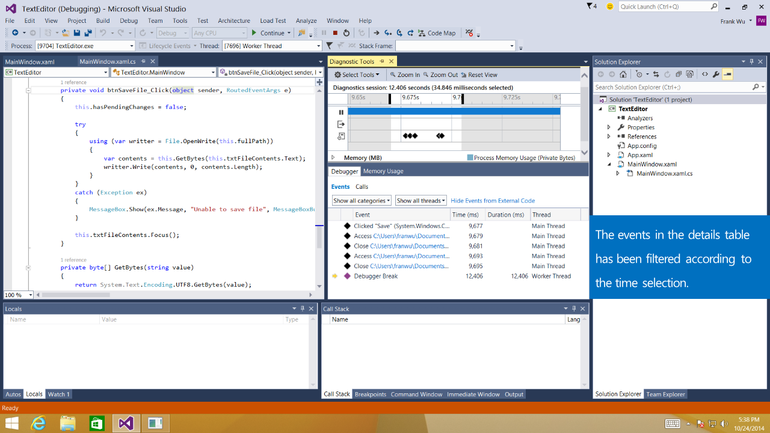Click Hide Events from External Code link
This screenshot has width=770, height=433.
point(493,200)
